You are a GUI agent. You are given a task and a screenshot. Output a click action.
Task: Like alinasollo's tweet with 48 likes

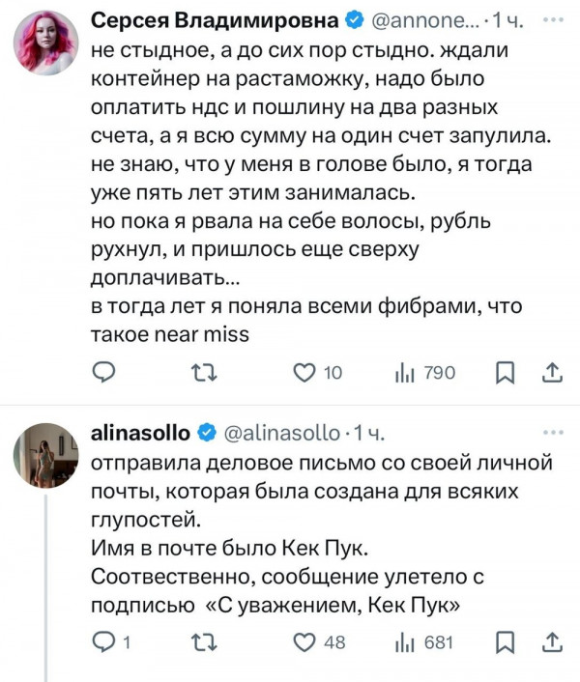[x=305, y=642]
